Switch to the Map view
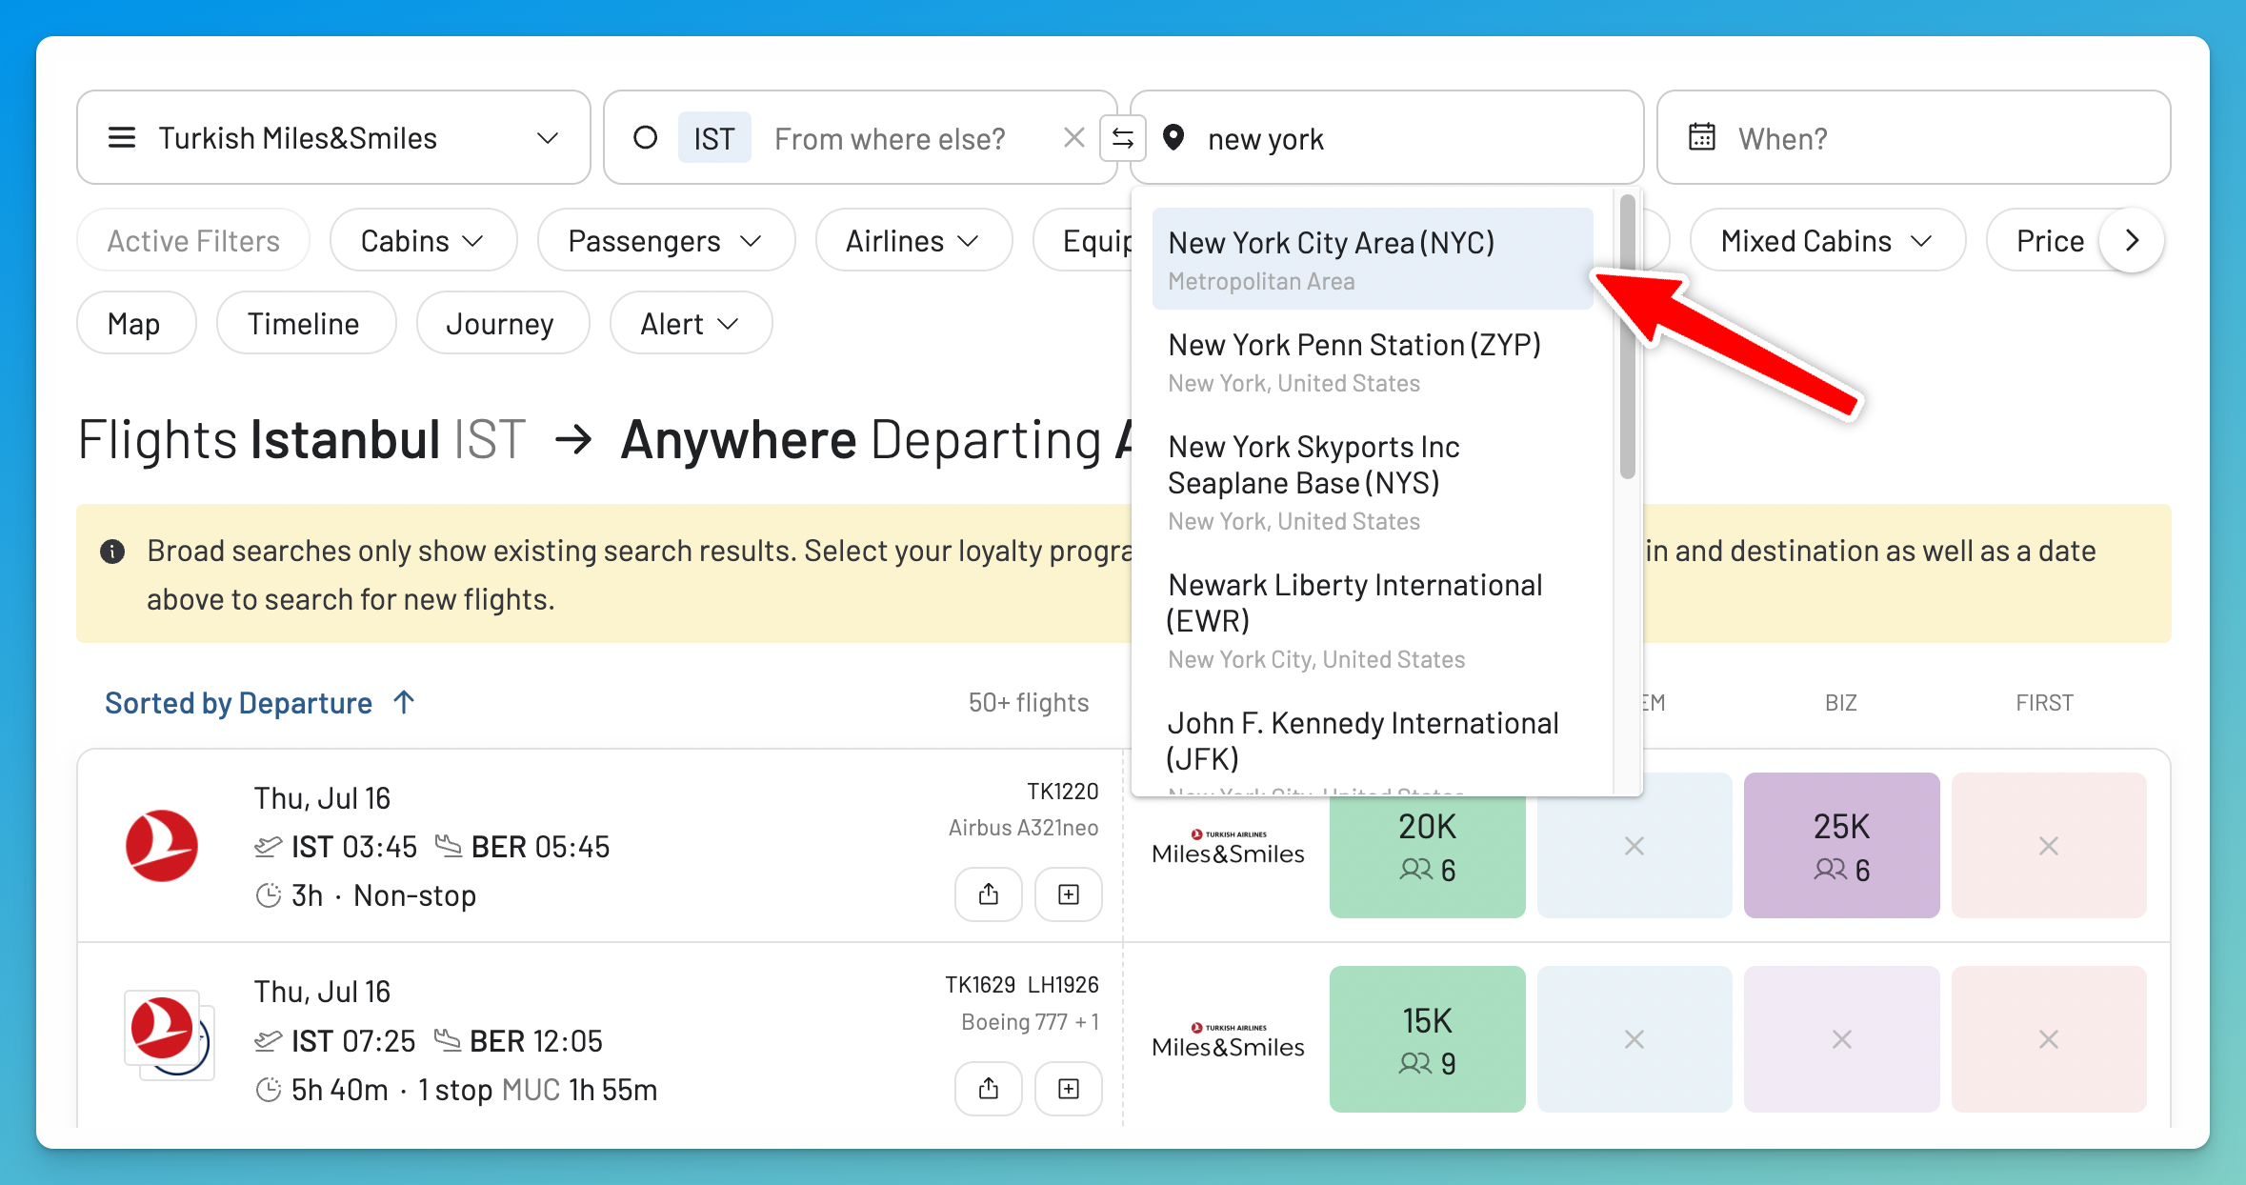 tap(136, 323)
